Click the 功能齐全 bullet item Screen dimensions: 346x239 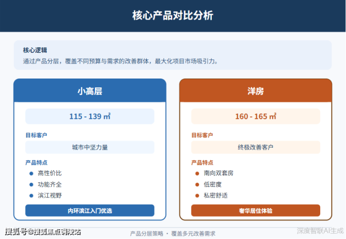[45, 184]
